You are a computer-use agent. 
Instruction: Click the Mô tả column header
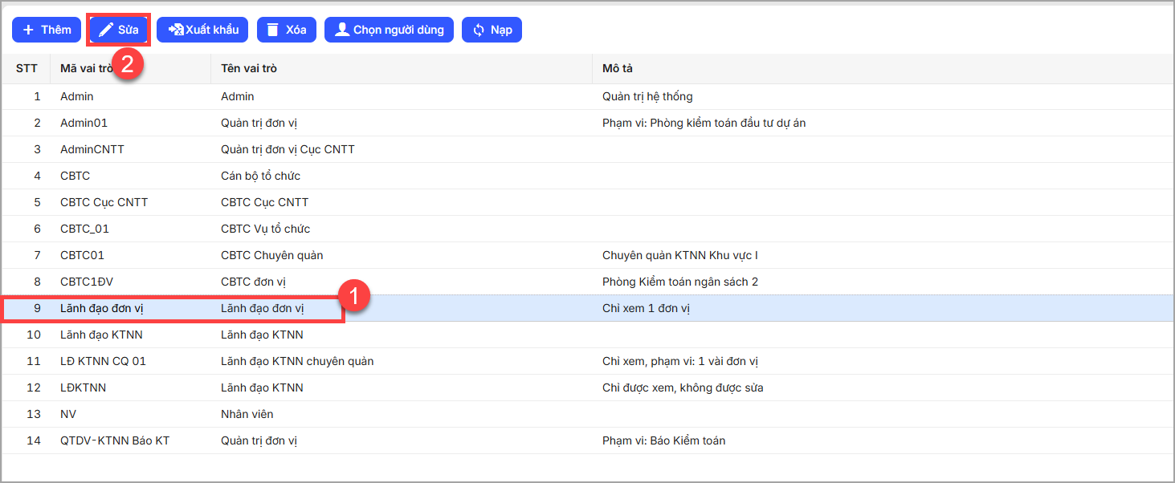click(617, 69)
